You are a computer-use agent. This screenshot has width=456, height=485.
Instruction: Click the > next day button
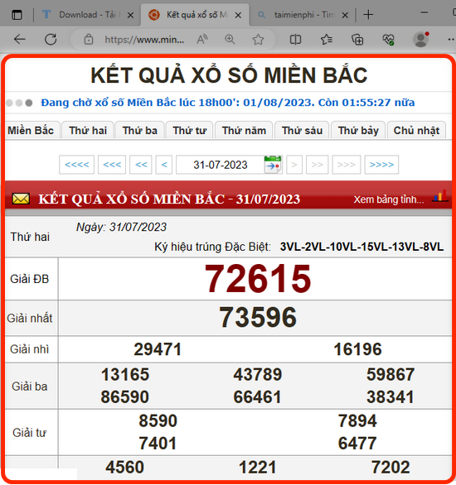(294, 165)
